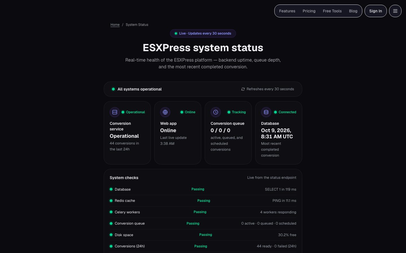Click the Conversion queue clock icon
The height and width of the screenshot is (253, 406).
point(216,112)
